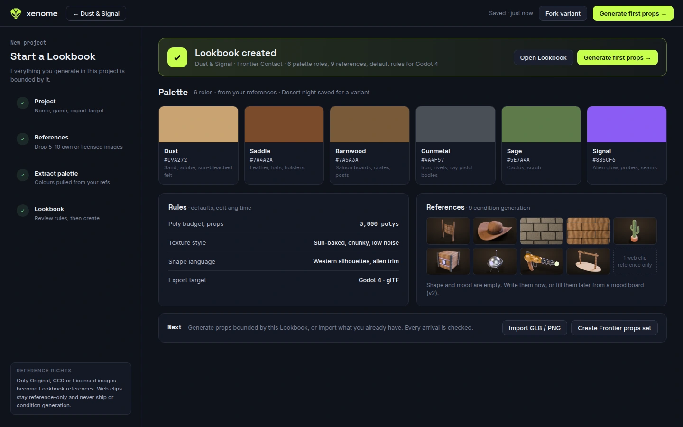The height and width of the screenshot is (427, 683).
Task: Open the cowboy hat reference thumbnail
Action: [x=495, y=231]
